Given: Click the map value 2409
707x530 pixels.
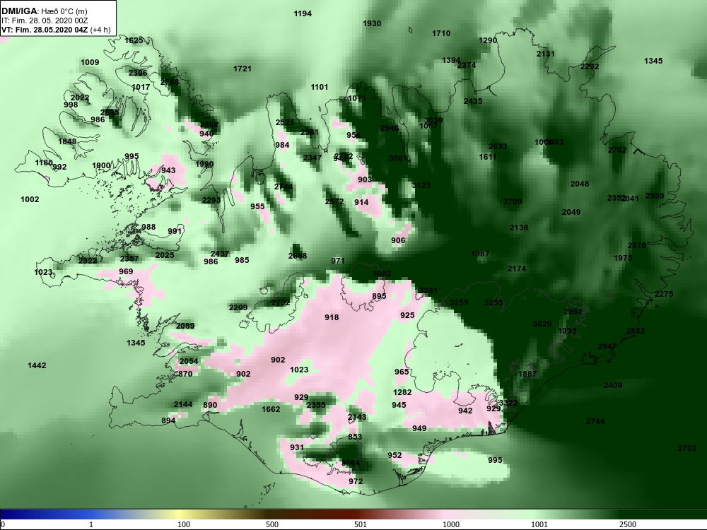Looking at the screenshot, I should pos(613,385).
